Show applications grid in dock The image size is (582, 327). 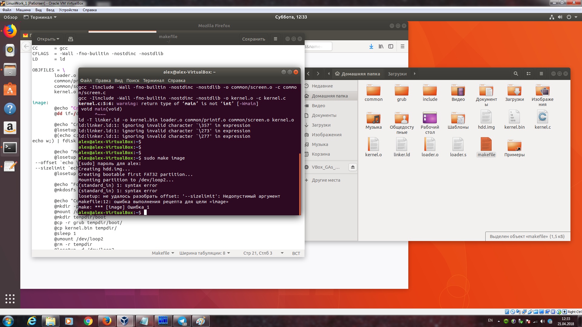(x=10, y=299)
